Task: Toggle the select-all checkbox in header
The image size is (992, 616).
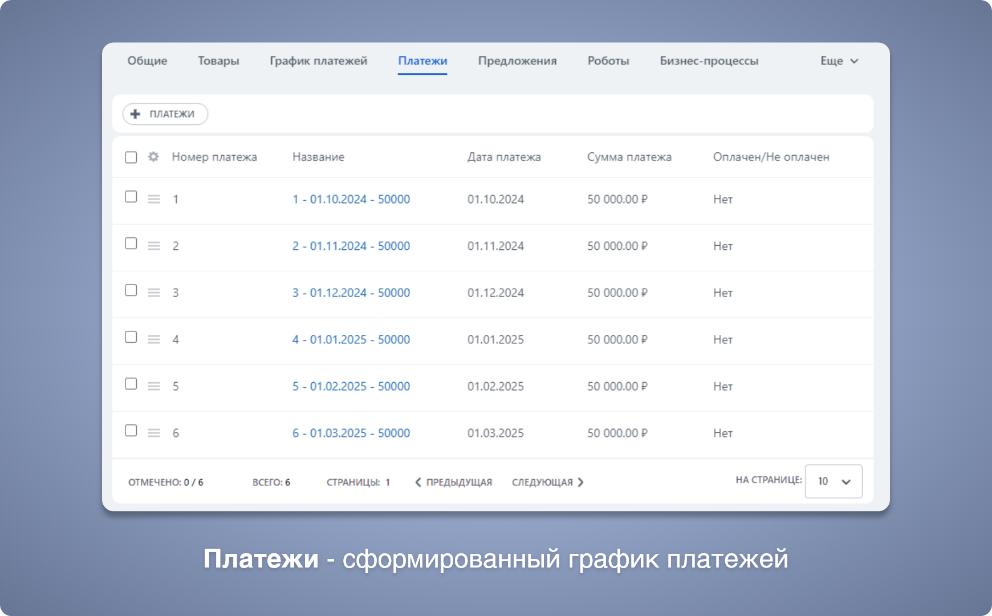Action: 131,157
